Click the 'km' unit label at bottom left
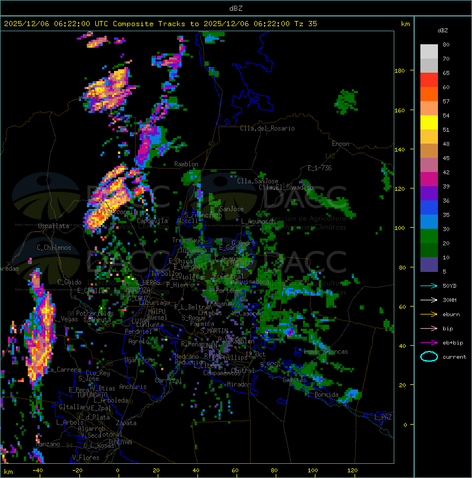 [x=9, y=472]
